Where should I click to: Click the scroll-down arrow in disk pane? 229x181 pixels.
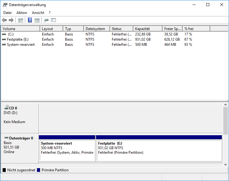click(225, 165)
